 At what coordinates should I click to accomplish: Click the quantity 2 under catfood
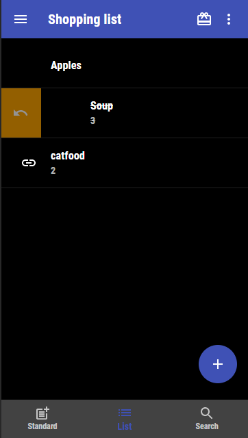pyautogui.click(x=53, y=170)
